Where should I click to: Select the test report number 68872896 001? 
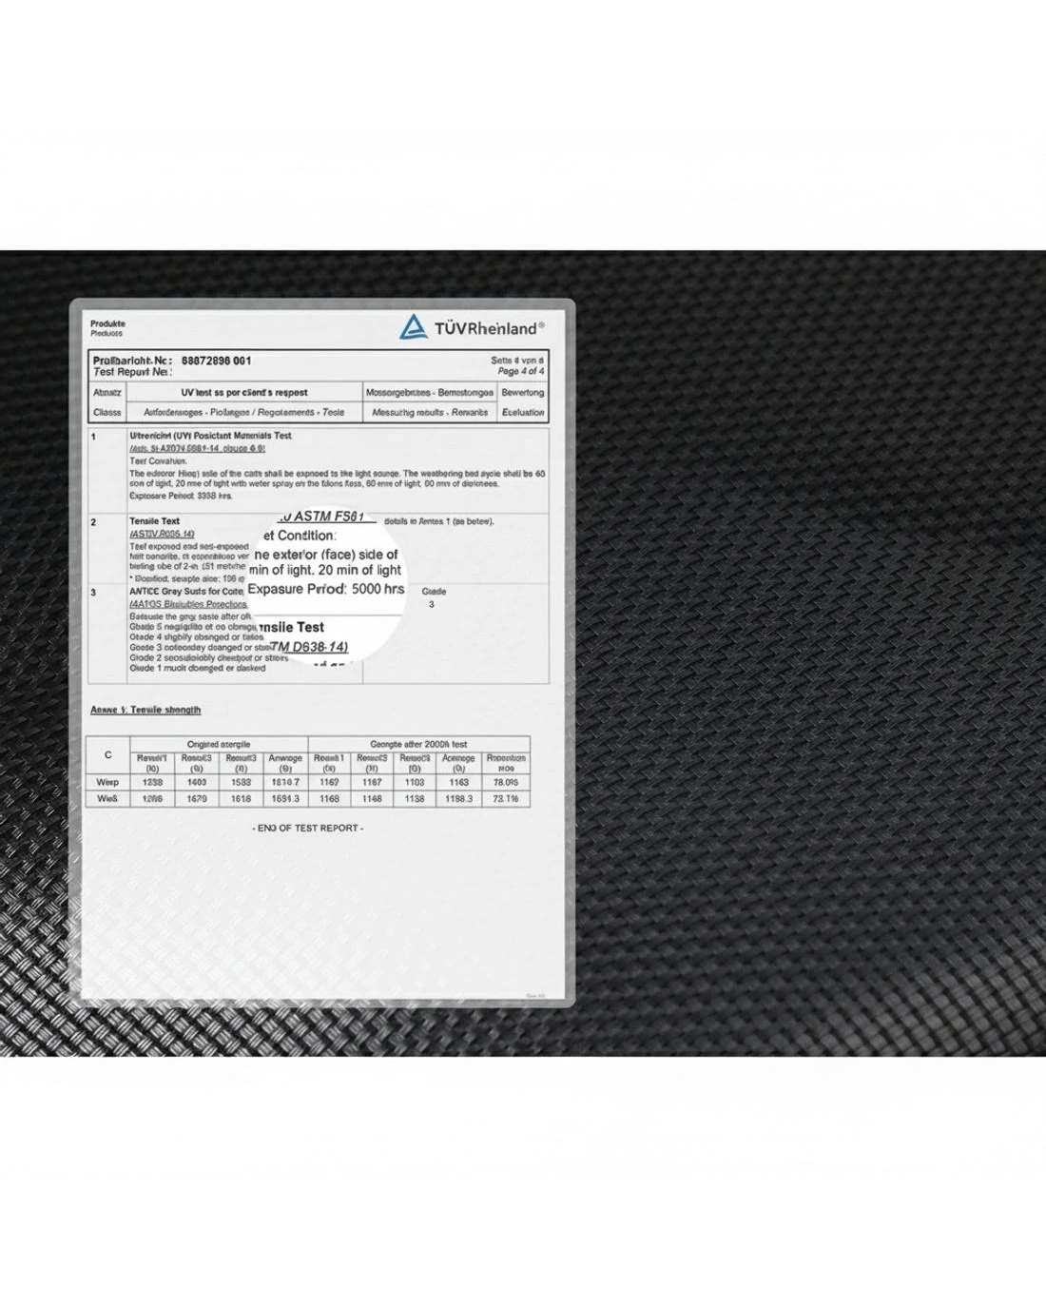pyautogui.click(x=216, y=361)
